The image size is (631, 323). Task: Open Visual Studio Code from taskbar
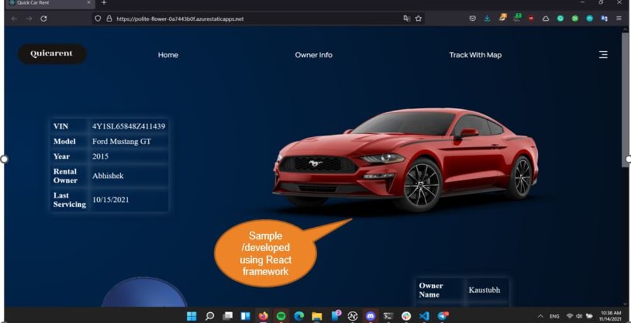pos(424,316)
